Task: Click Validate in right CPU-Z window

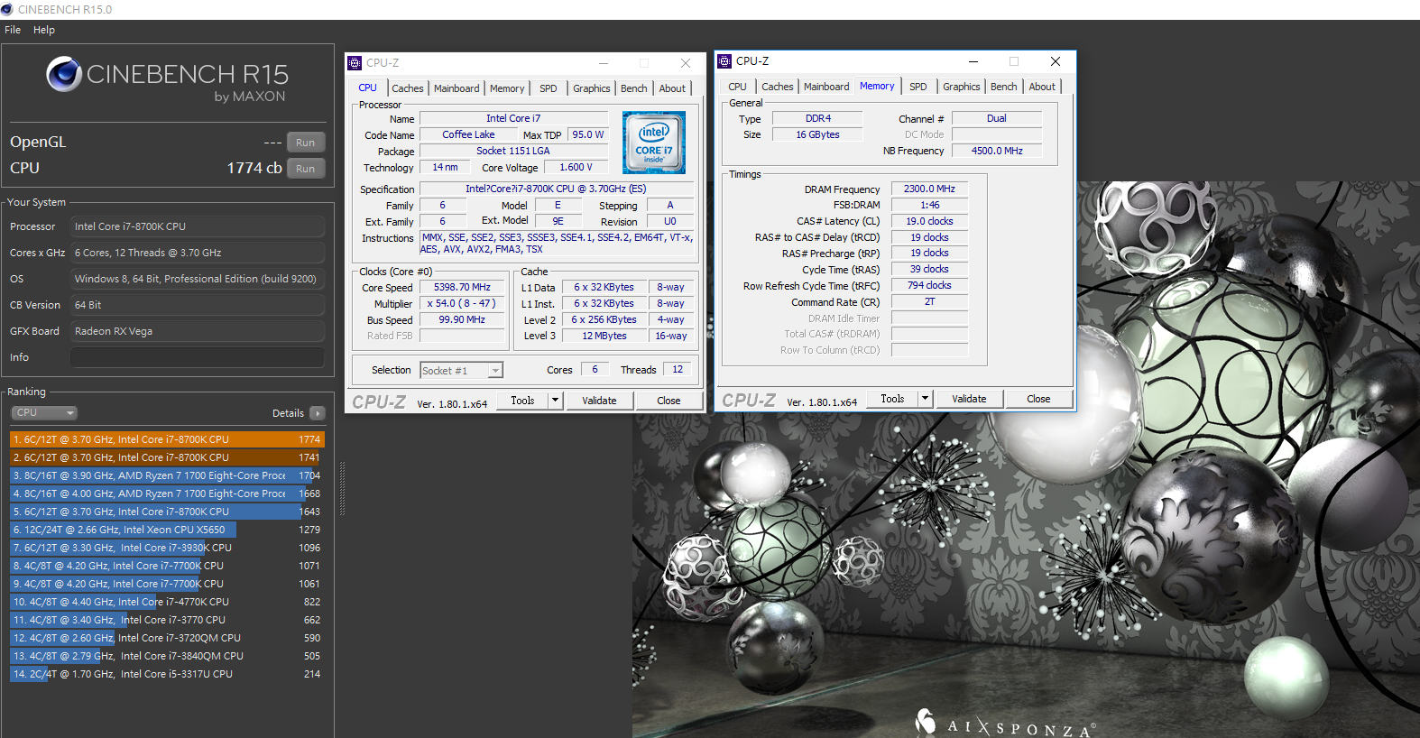Action: (x=970, y=399)
